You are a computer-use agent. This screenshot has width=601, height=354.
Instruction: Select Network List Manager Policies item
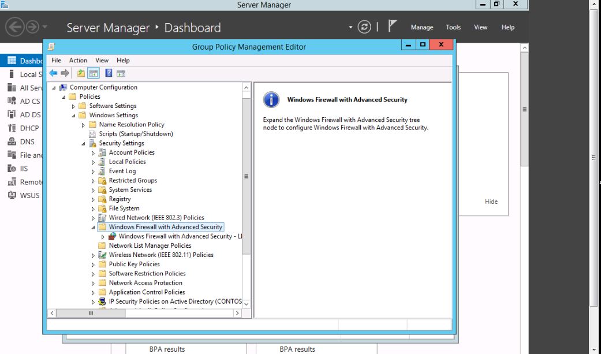pyautogui.click(x=150, y=245)
